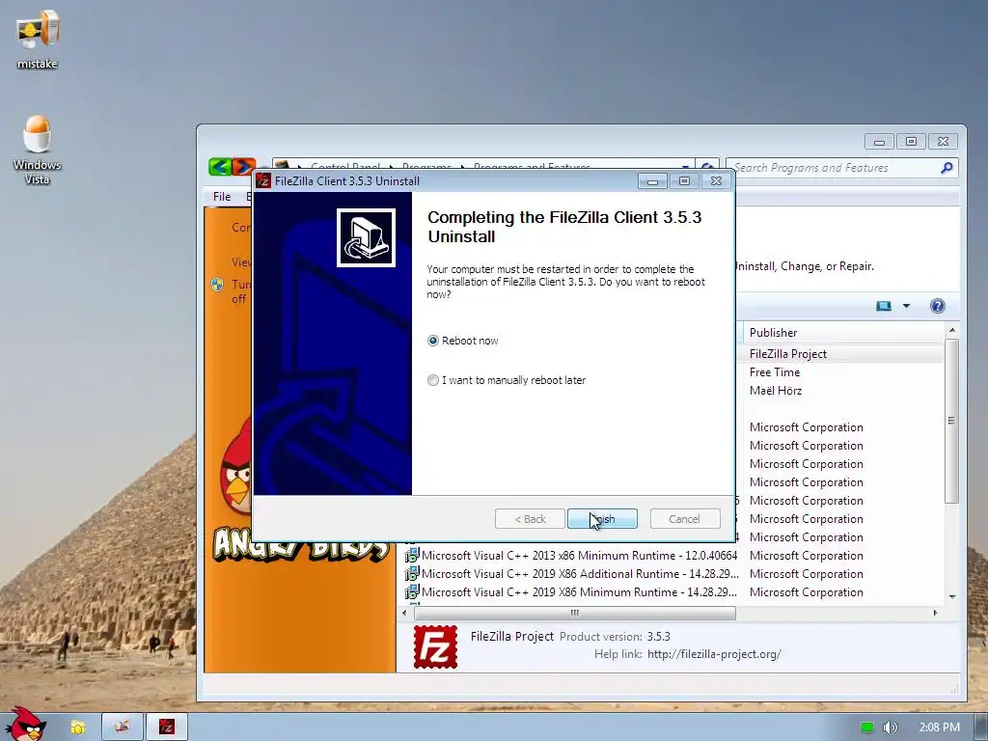Click the installer computer icon in the uninstall dialog
This screenshot has width=988, height=741.
tap(366, 237)
